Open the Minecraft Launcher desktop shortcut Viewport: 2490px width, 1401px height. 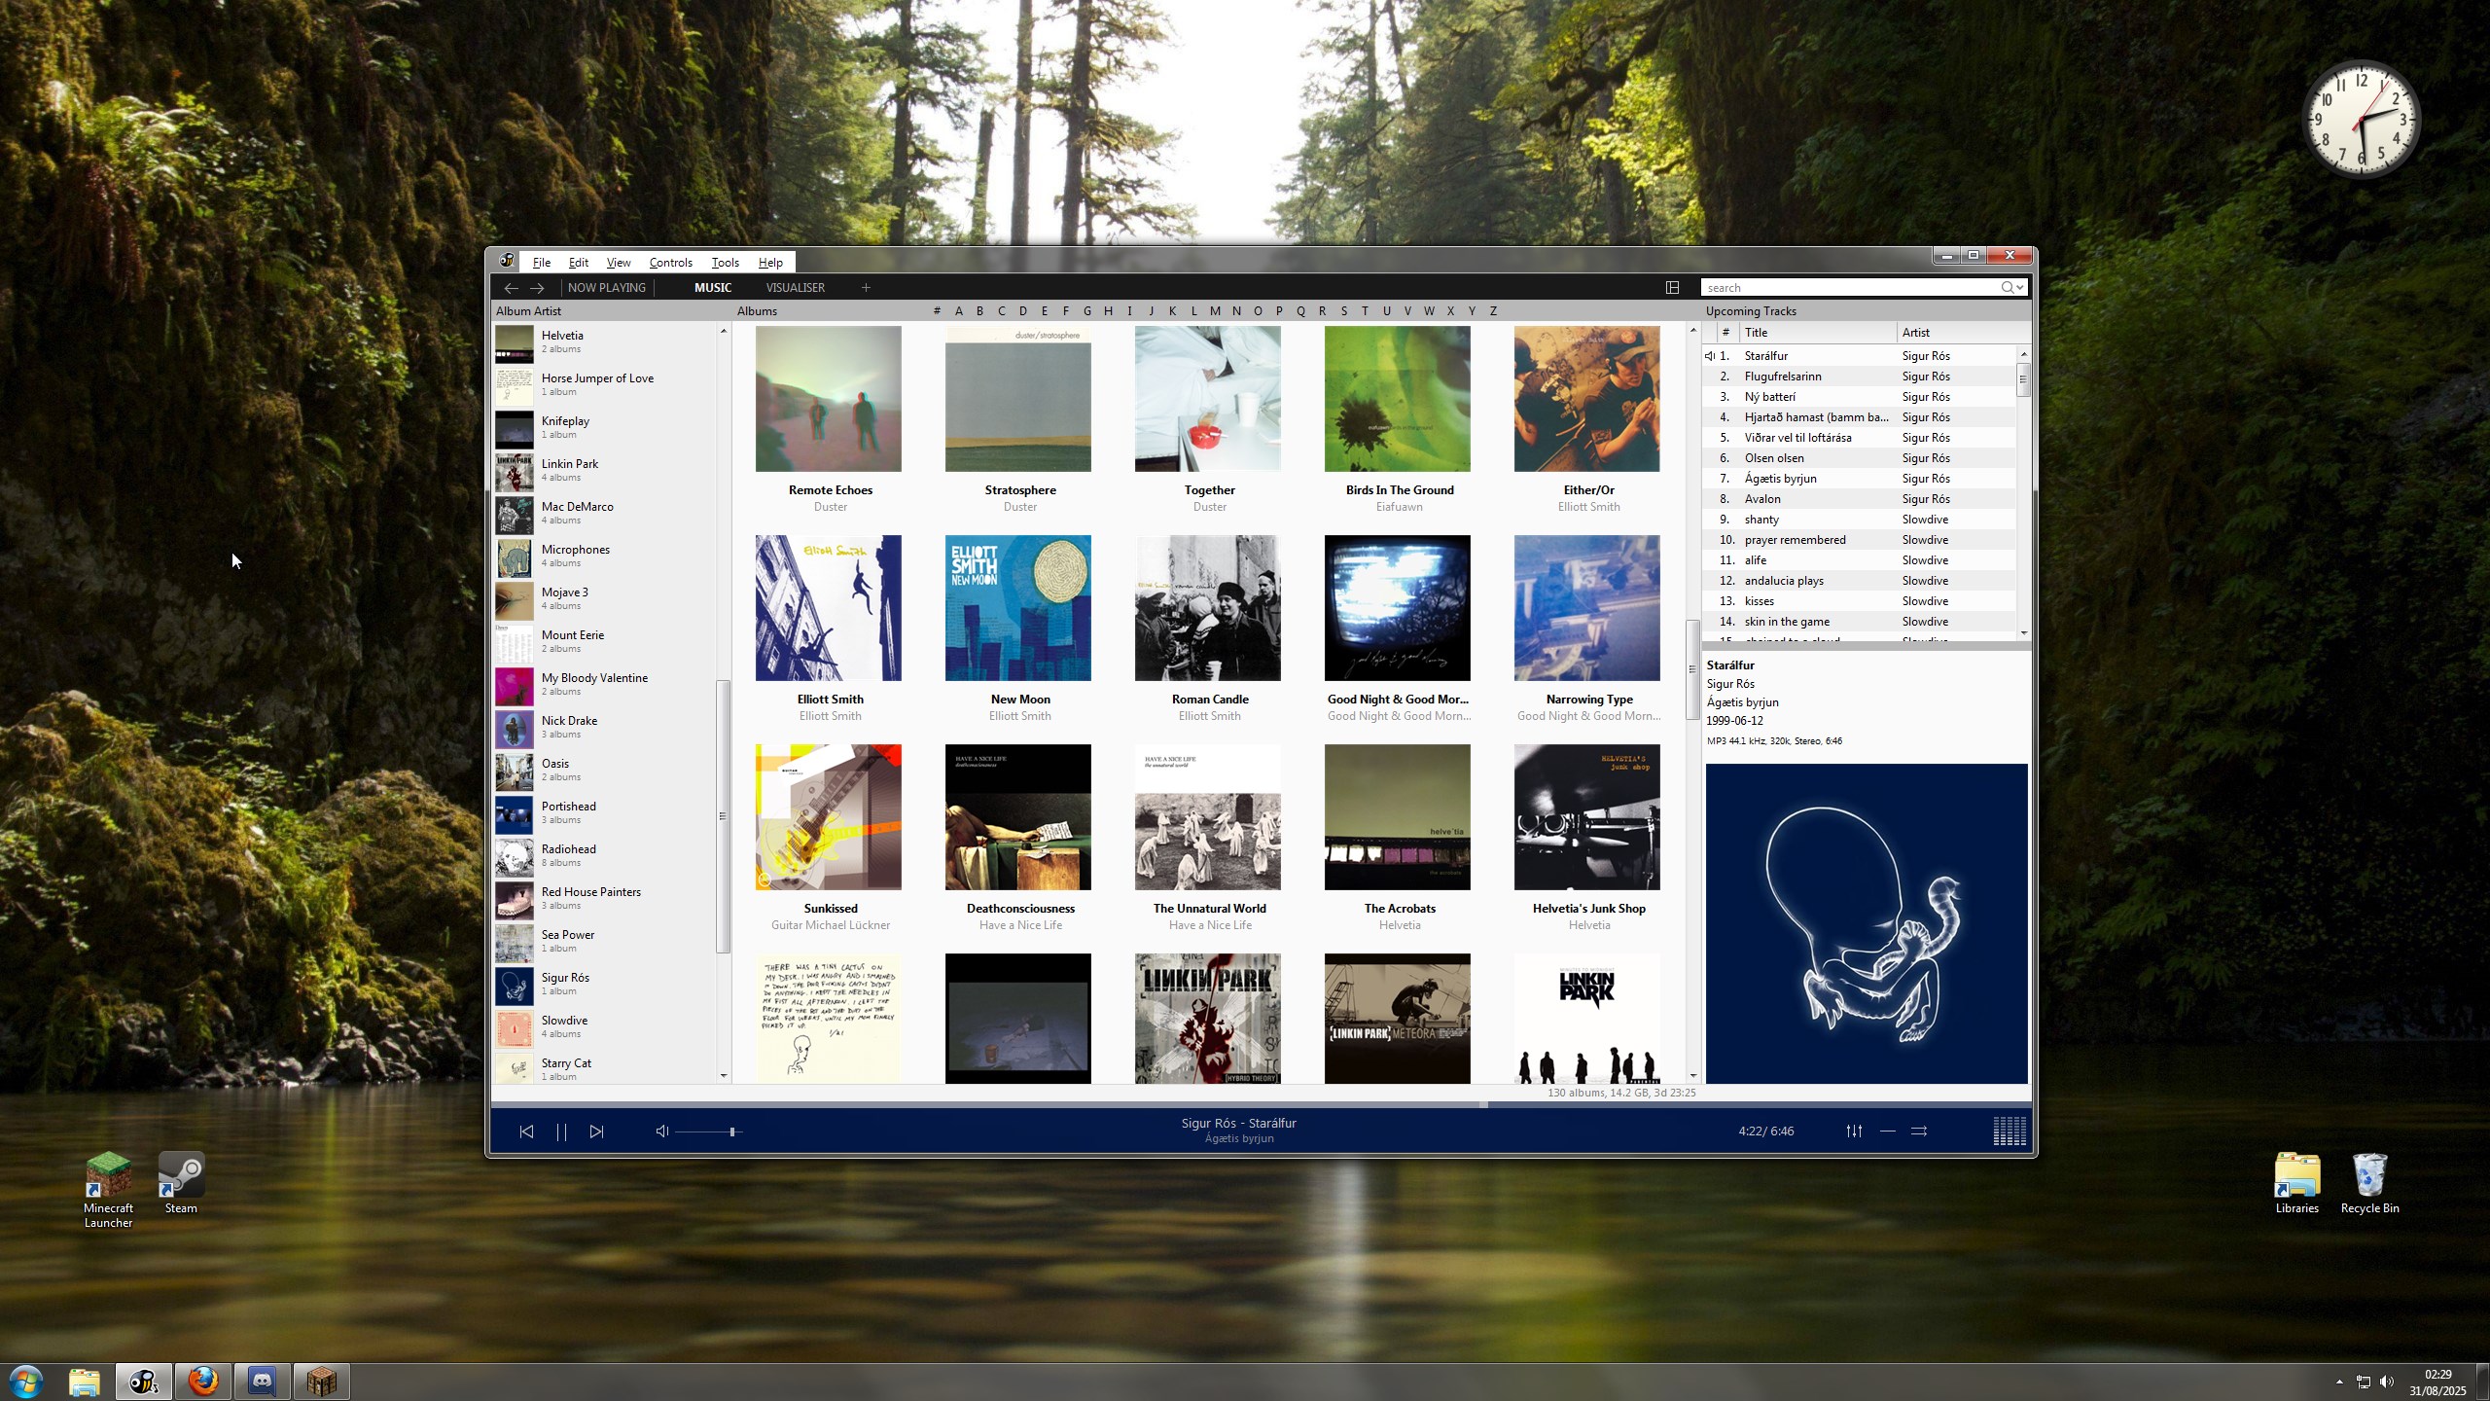(x=108, y=1189)
